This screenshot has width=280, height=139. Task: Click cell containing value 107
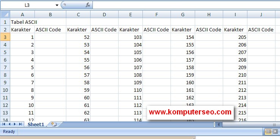click(131, 68)
